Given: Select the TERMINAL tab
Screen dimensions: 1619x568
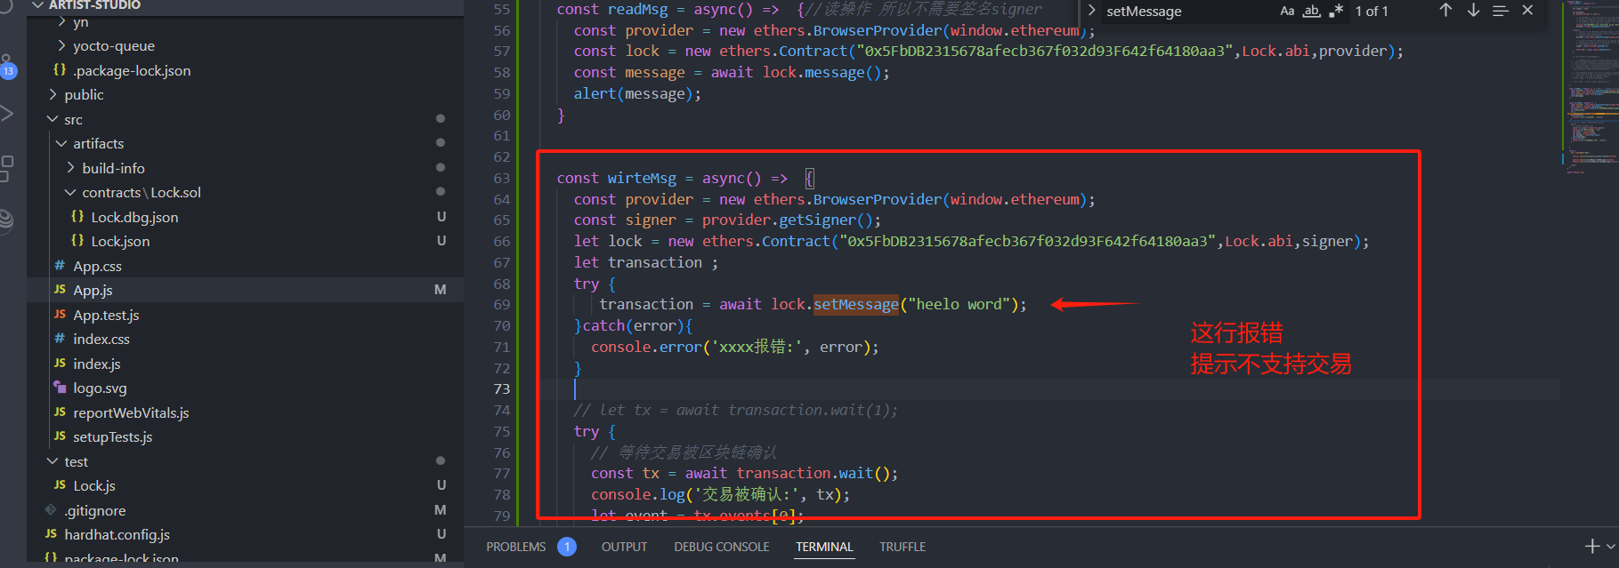Looking at the screenshot, I should pyautogui.click(x=824, y=547).
